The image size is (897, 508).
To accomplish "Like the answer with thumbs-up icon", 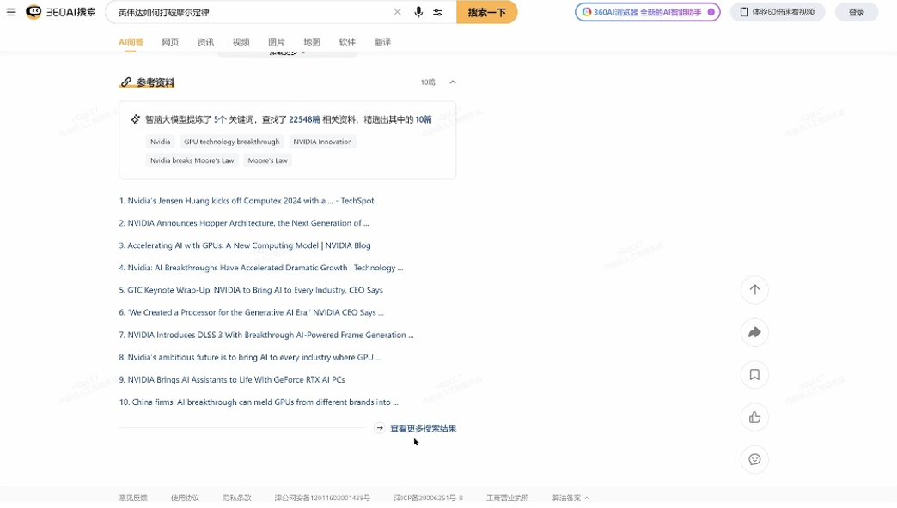I will pyautogui.click(x=754, y=417).
